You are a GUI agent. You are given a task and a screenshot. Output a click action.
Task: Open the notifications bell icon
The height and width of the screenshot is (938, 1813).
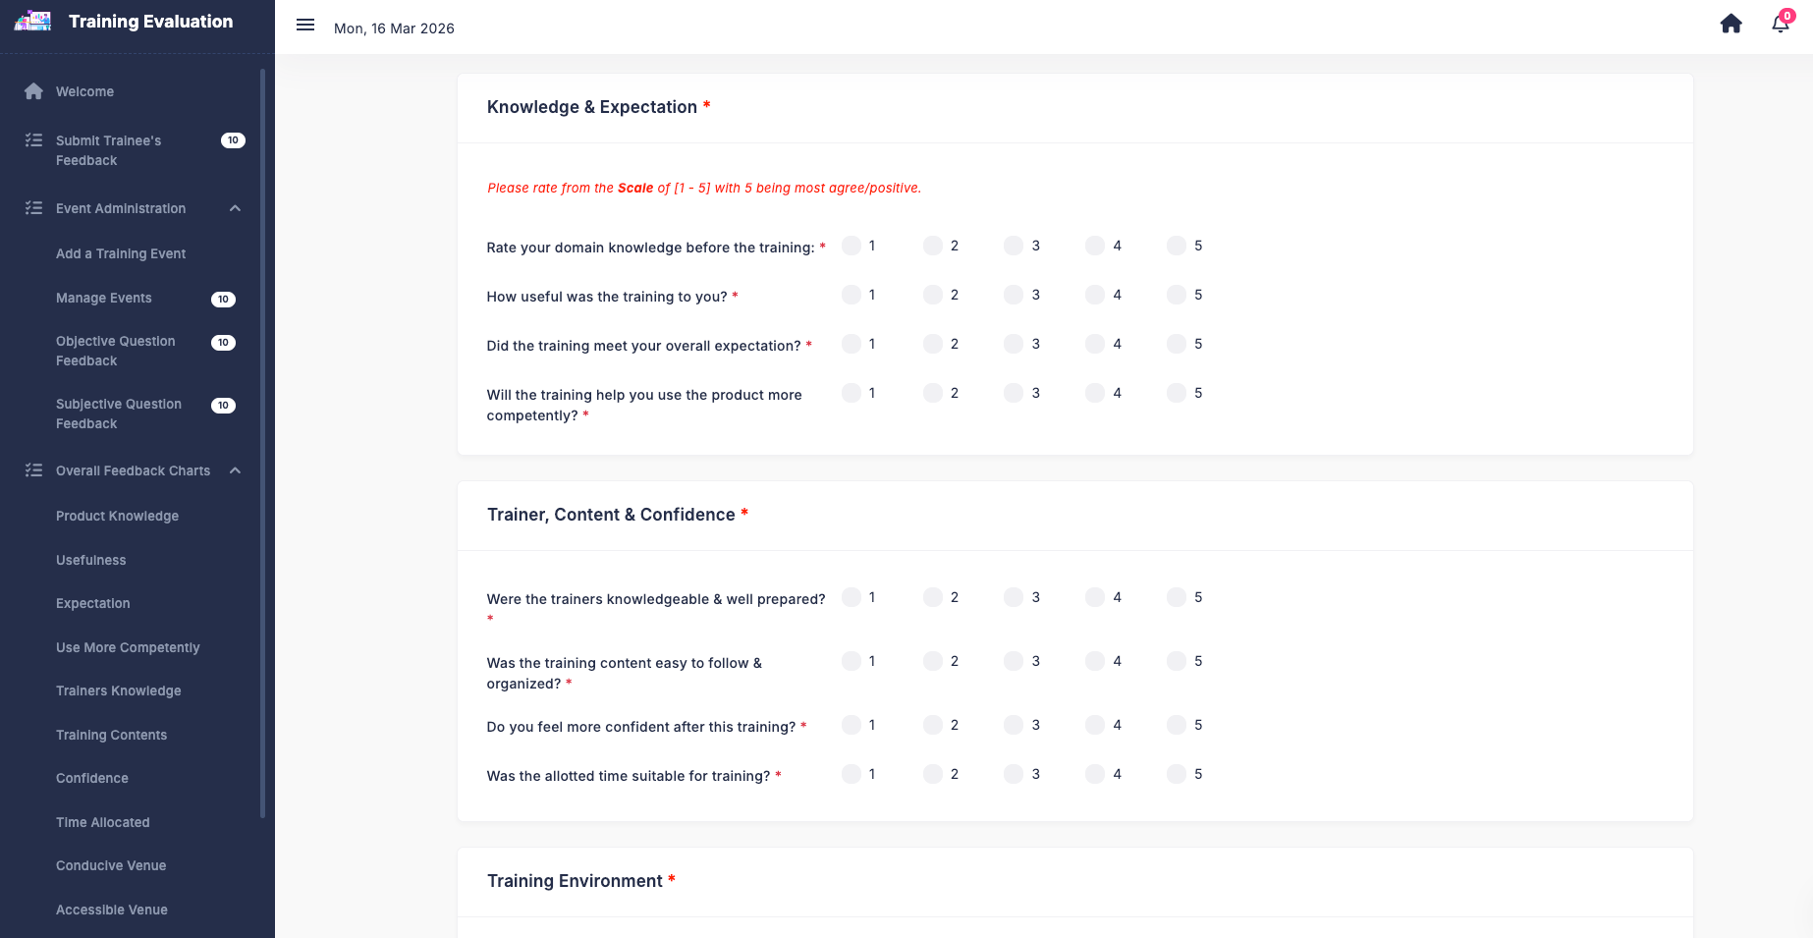1780,24
